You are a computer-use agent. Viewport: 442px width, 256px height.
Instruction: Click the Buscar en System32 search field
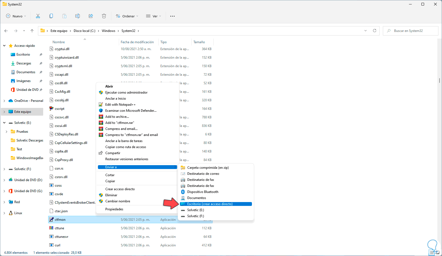[x=411, y=31]
